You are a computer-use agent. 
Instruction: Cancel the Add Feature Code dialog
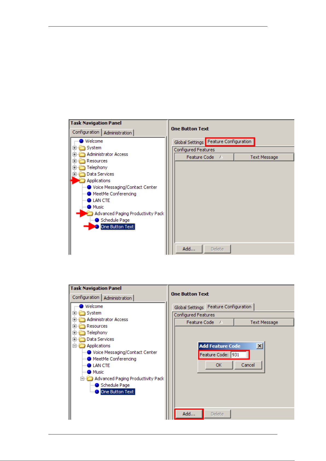[x=248, y=365]
